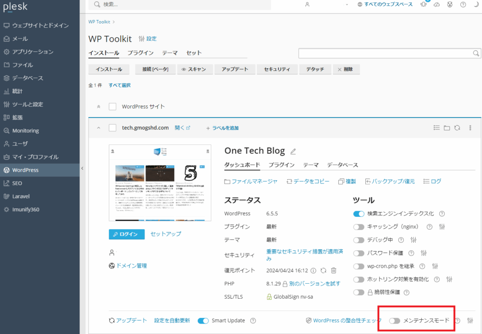Click the セキュリティ toolbar button
Screen dimensions: 482x334
tap(277, 69)
